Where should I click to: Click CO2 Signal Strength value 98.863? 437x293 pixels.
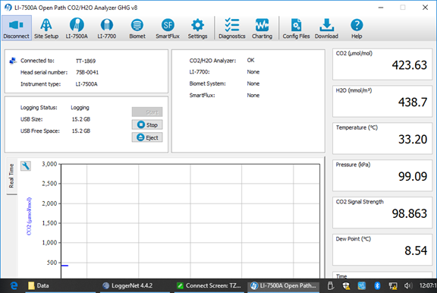point(409,213)
